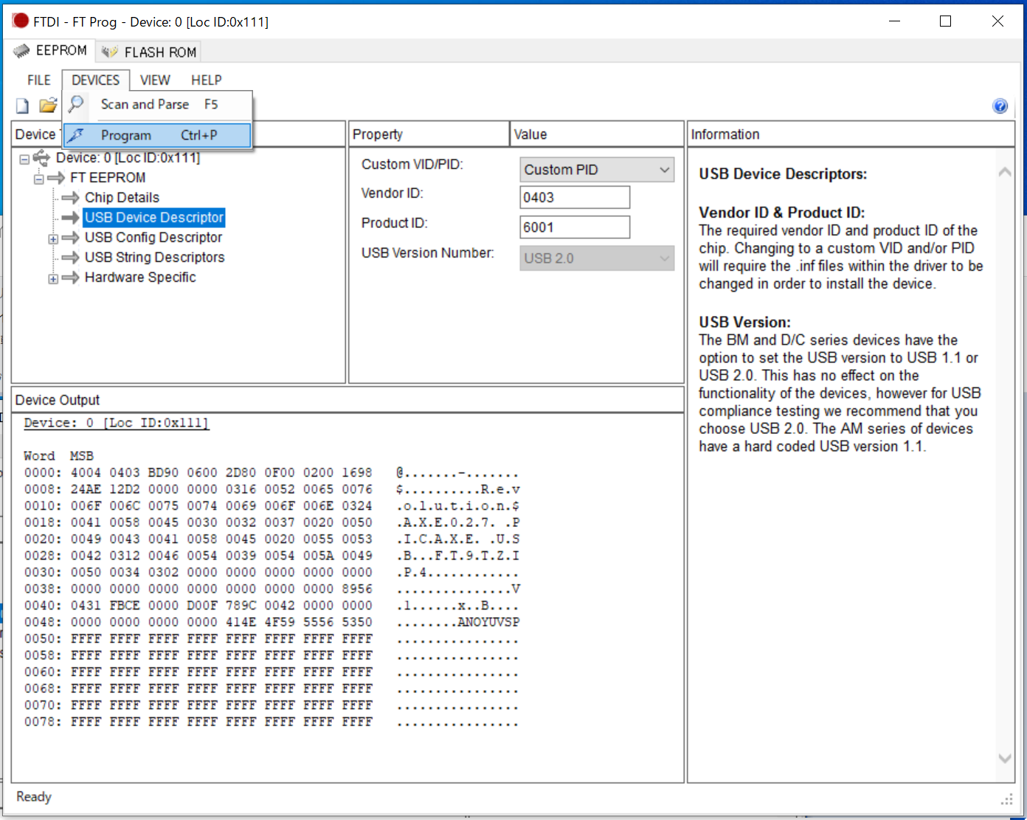Select Hardware Specific in the tree

[x=140, y=277]
